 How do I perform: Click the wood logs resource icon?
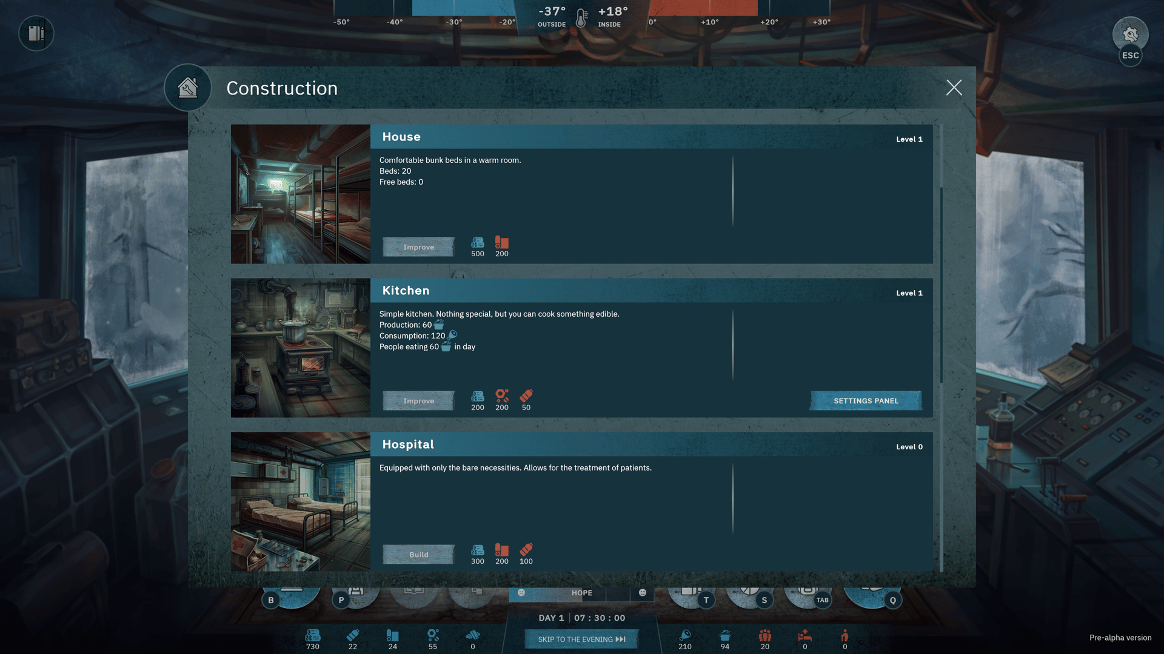click(x=313, y=635)
